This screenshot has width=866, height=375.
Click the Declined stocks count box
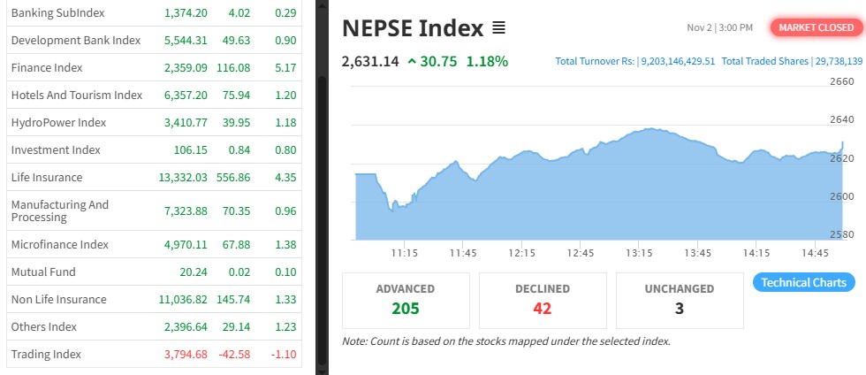tap(543, 300)
